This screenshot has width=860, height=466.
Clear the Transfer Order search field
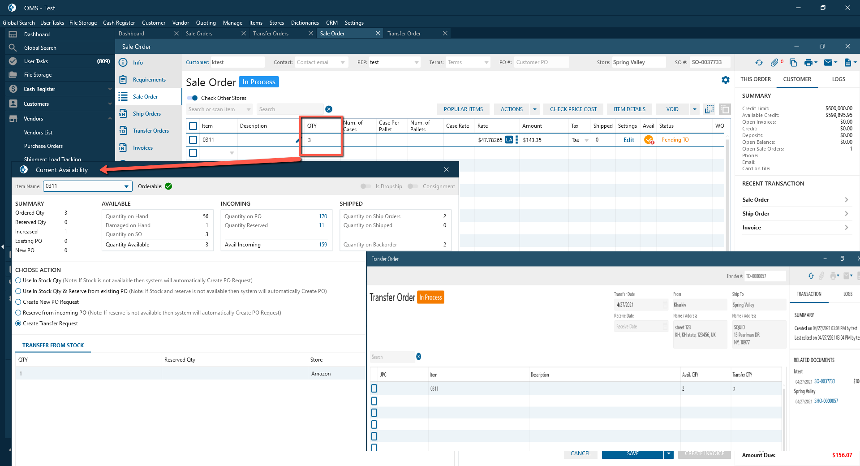coord(418,357)
